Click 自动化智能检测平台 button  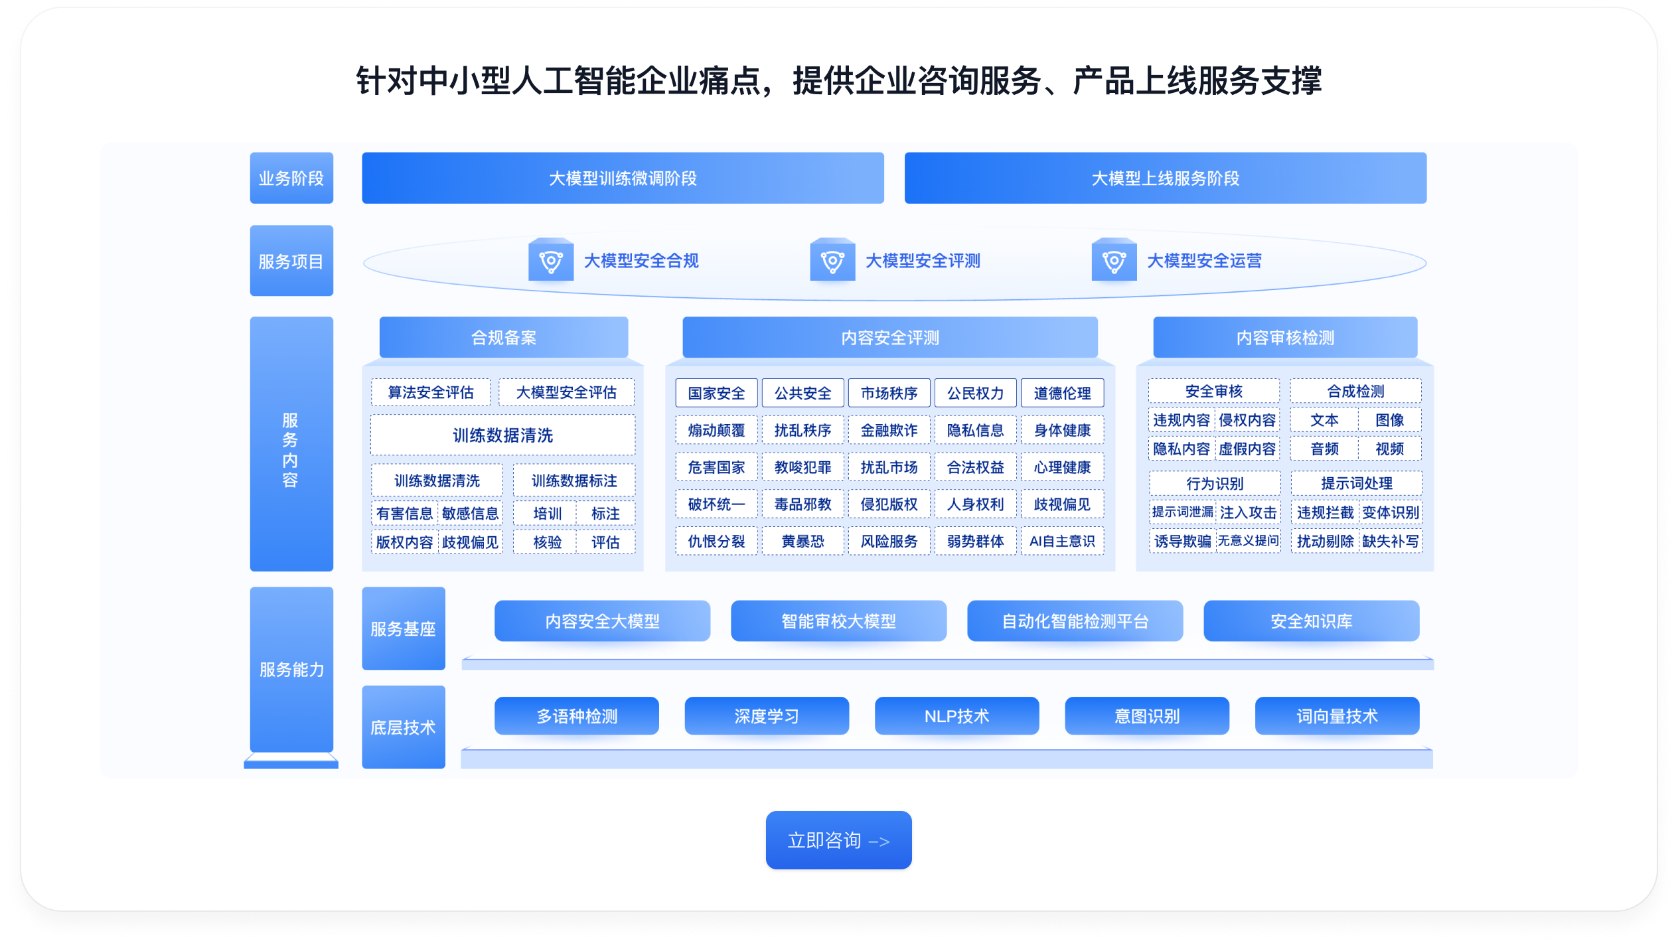point(1074,620)
